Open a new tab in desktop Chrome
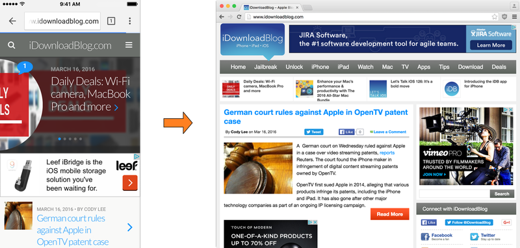 point(307,7)
